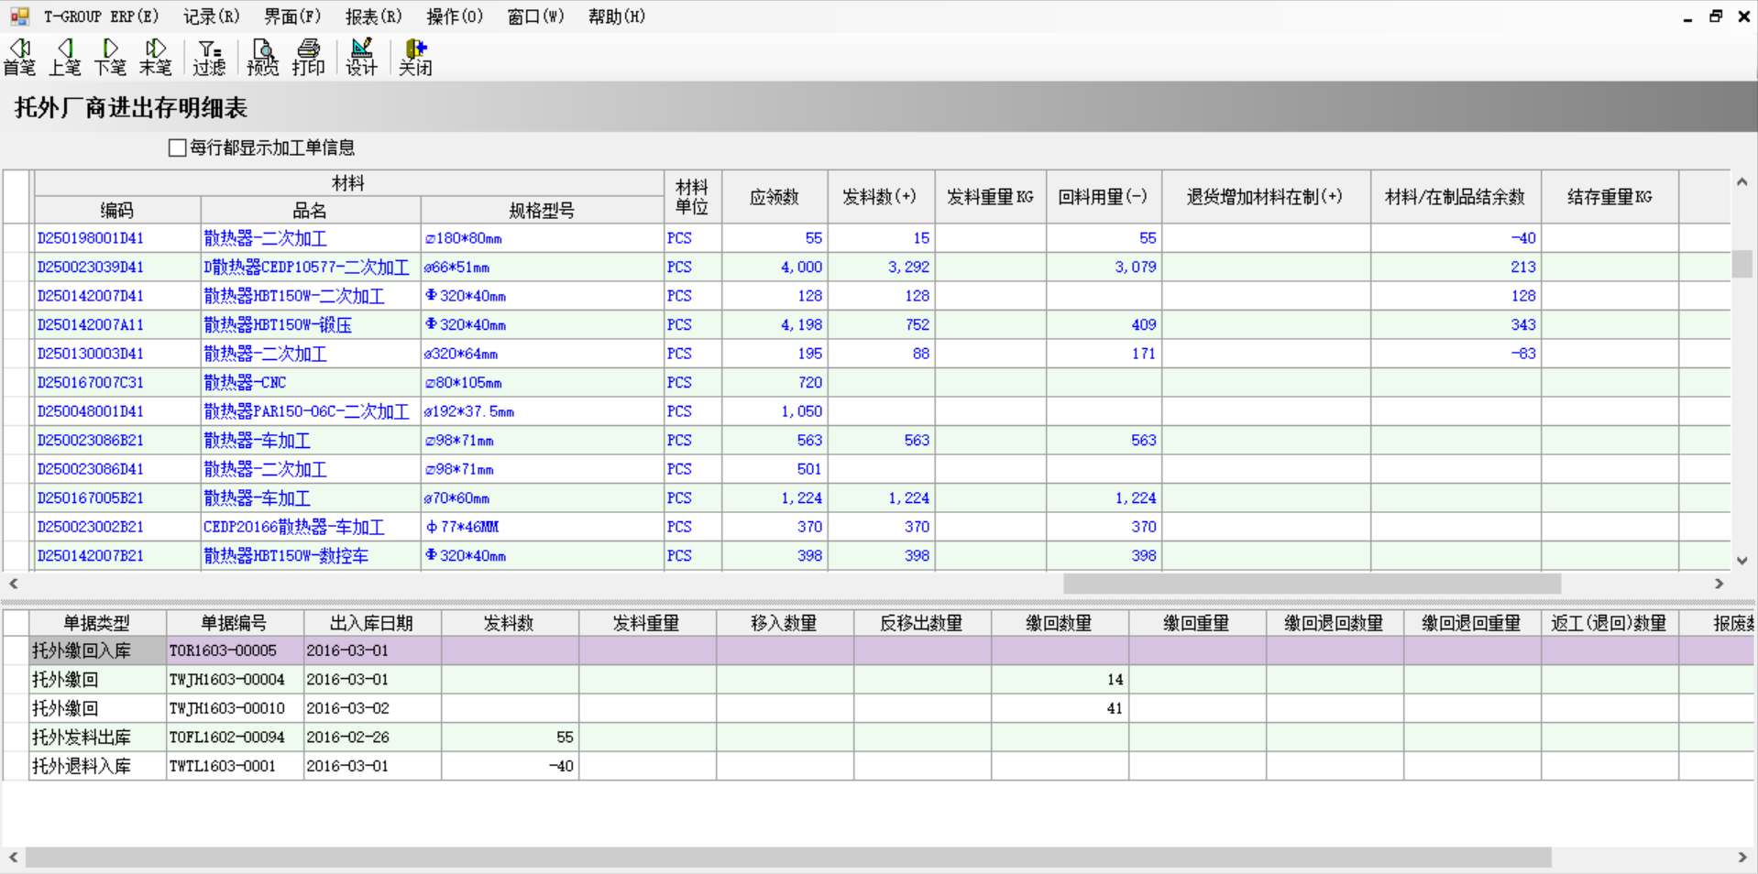The height and width of the screenshot is (874, 1758).
Task: Open the 窗口(W) menu
Action: point(535,16)
